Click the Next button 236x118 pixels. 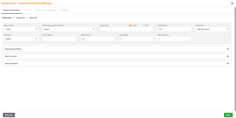click(x=228, y=115)
